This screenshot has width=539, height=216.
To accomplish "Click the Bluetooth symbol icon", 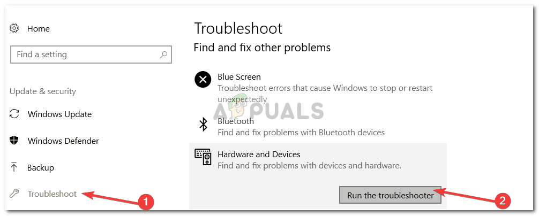I will point(203,124).
